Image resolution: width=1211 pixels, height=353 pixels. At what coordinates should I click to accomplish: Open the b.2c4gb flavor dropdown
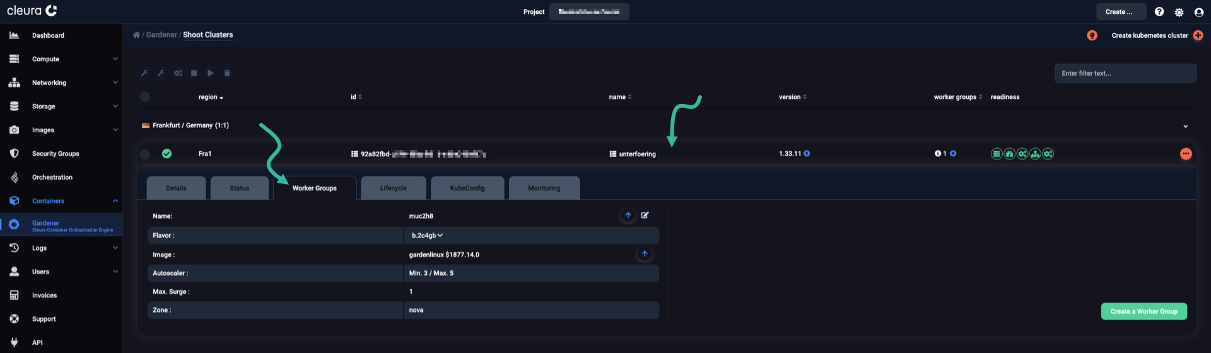tap(427, 236)
